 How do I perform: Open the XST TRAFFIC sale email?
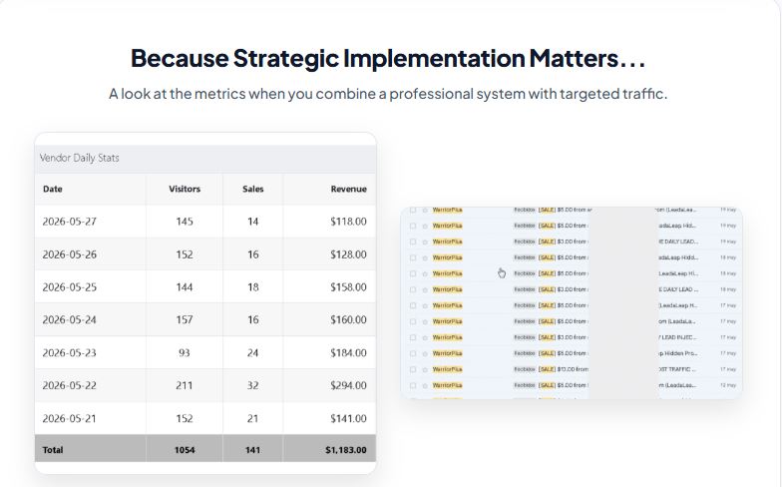572,369
